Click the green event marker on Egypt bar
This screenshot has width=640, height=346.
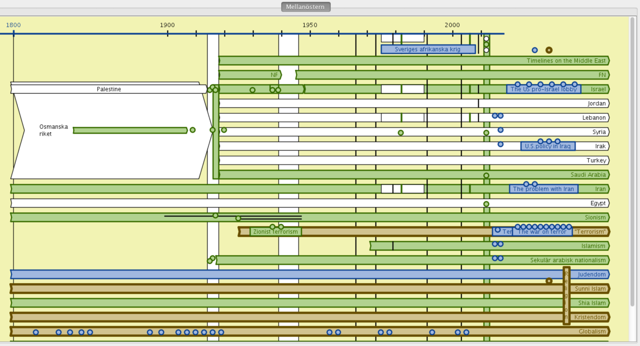click(x=486, y=204)
